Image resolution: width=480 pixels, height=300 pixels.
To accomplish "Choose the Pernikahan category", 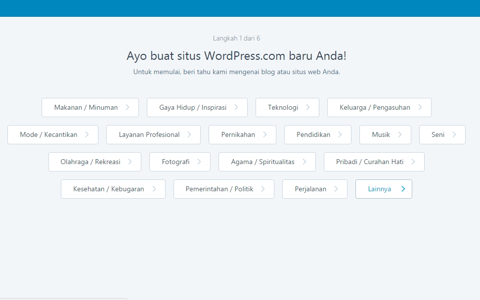I will (242, 135).
